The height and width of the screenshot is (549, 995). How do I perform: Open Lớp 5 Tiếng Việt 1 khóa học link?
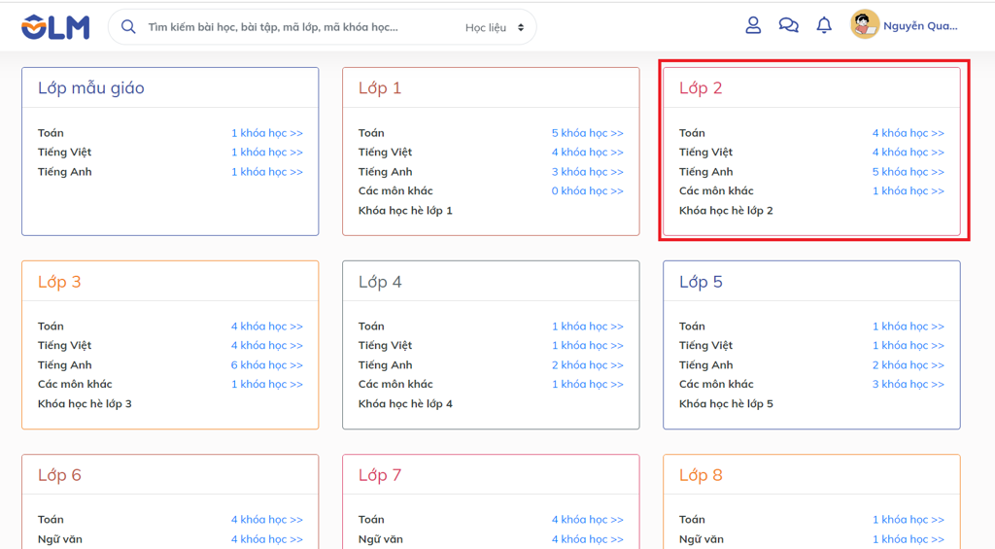[909, 345]
